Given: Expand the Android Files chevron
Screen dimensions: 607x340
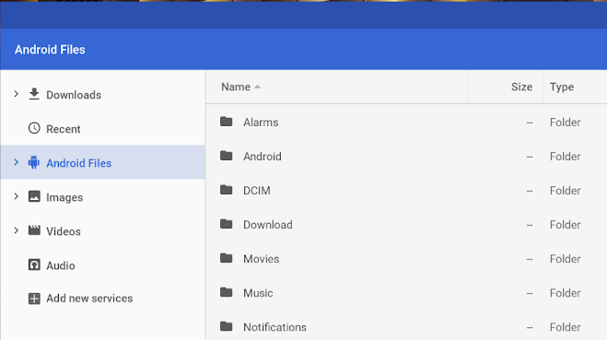Looking at the screenshot, I should point(17,162).
